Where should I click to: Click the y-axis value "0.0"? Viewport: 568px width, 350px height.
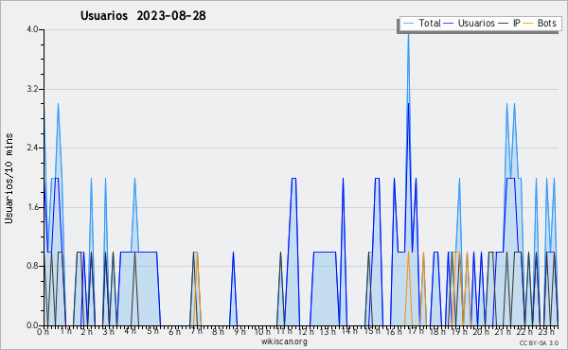click(x=32, y=325)
